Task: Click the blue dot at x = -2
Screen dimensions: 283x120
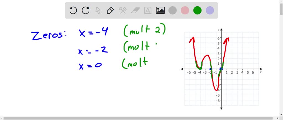Action: tap(211, 69)
